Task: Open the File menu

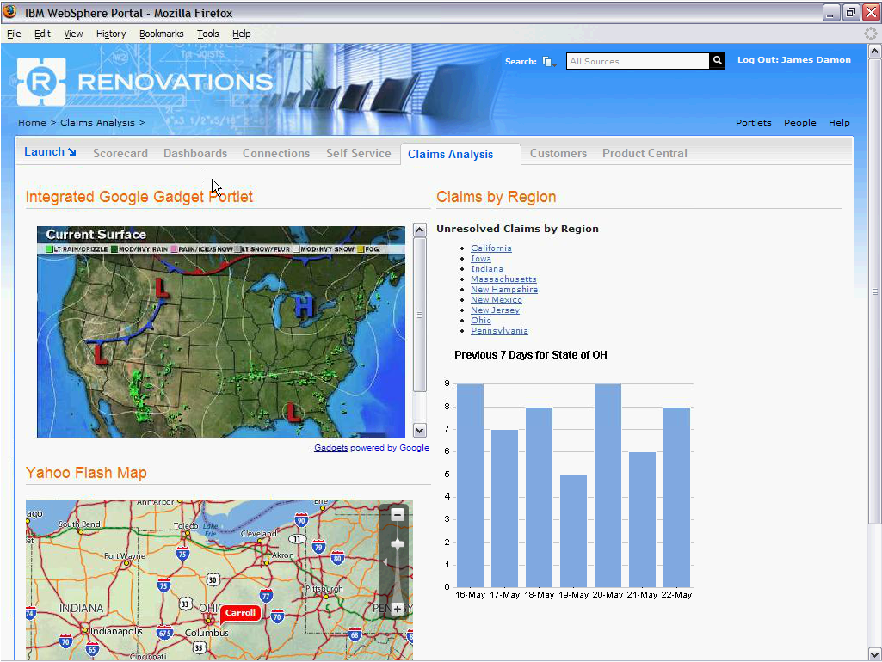Action: tap(14, 34)
